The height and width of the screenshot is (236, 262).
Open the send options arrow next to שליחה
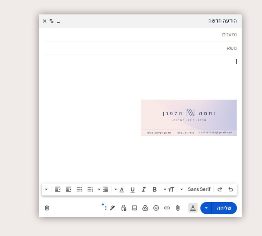coord(206,208)
